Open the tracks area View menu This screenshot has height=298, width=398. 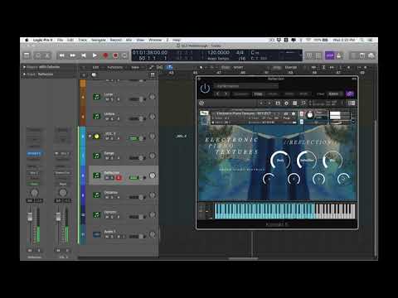point(135,67)
